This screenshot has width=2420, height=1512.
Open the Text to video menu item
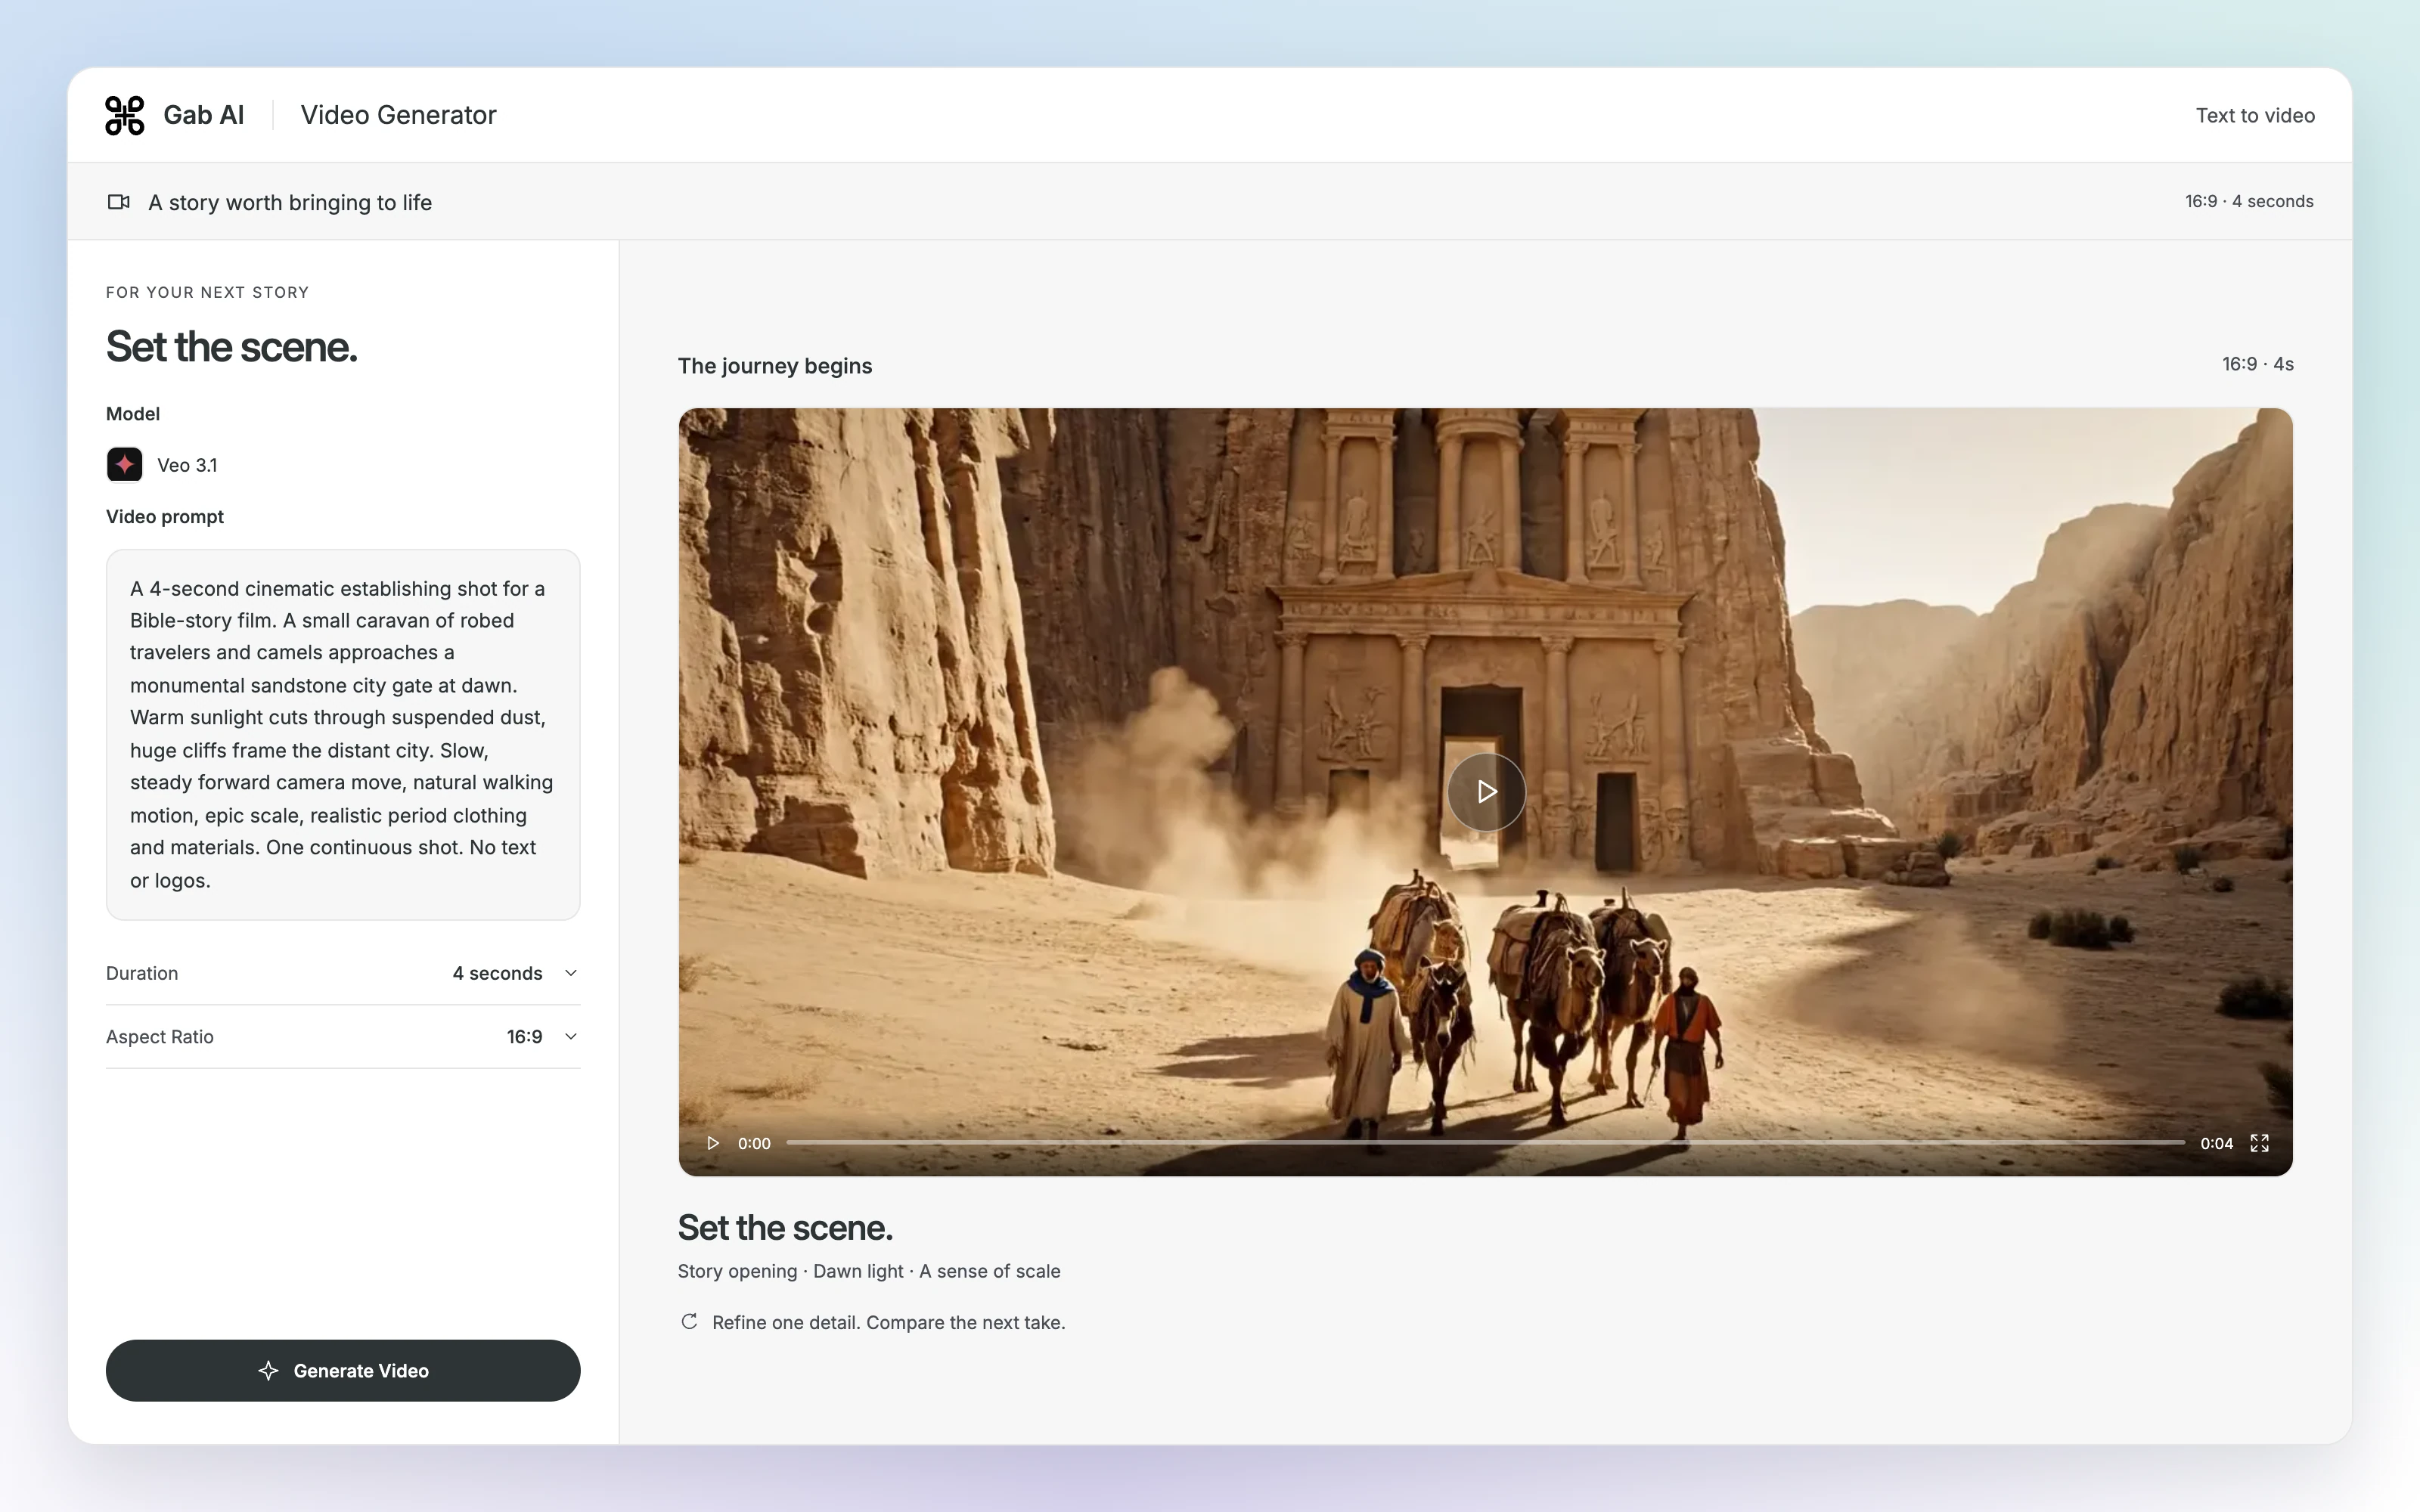(x=2255, y=115)
